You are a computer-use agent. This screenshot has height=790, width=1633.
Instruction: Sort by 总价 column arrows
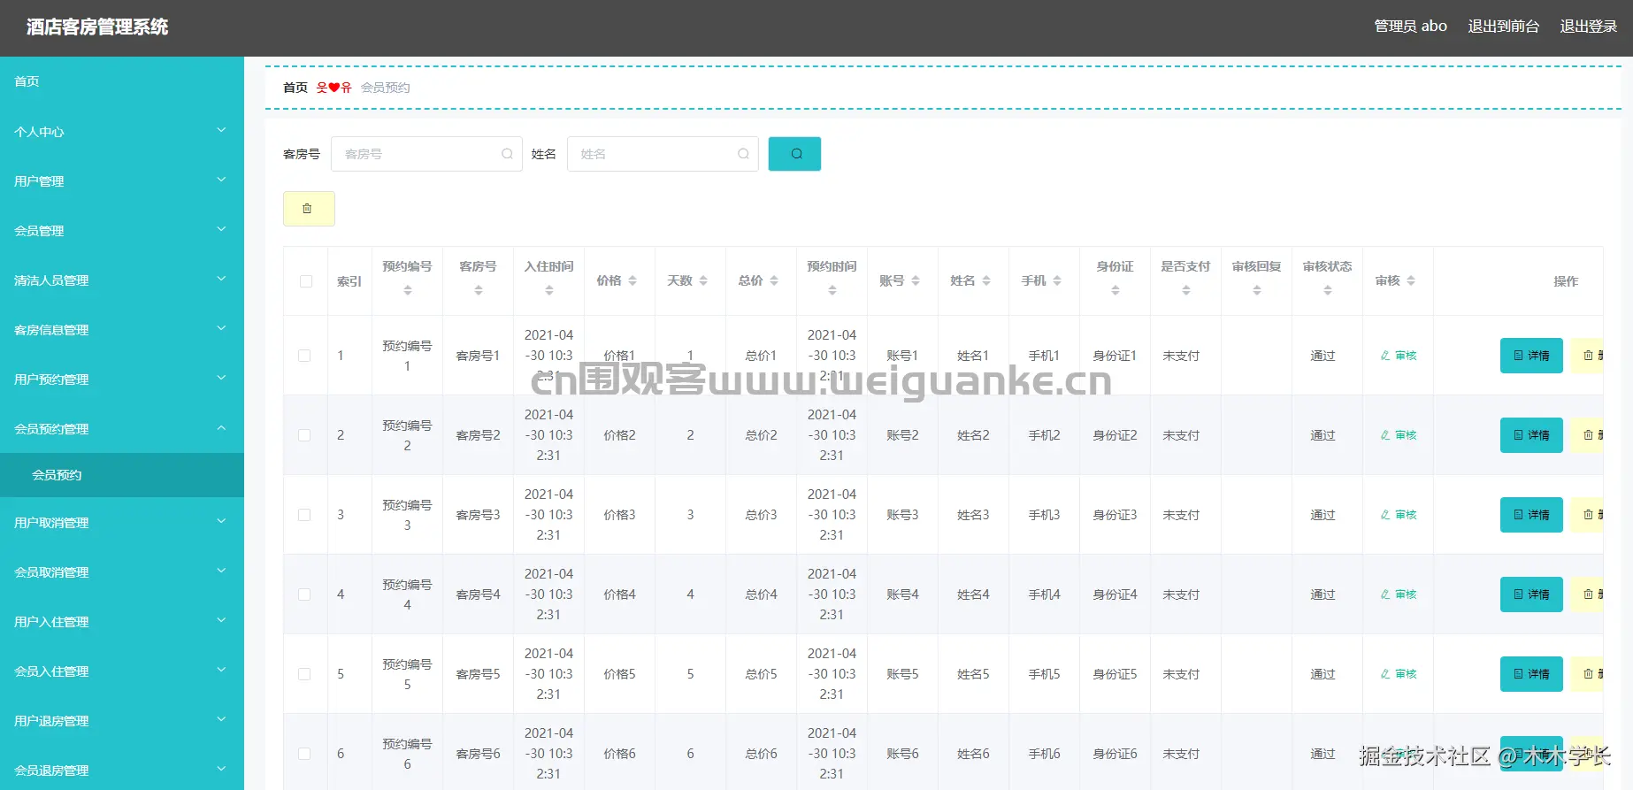pos(774,280)
